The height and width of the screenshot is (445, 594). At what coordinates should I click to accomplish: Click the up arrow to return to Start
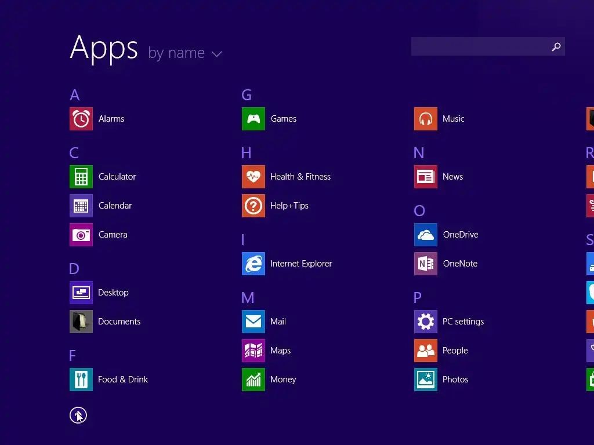tap(78, 415)
